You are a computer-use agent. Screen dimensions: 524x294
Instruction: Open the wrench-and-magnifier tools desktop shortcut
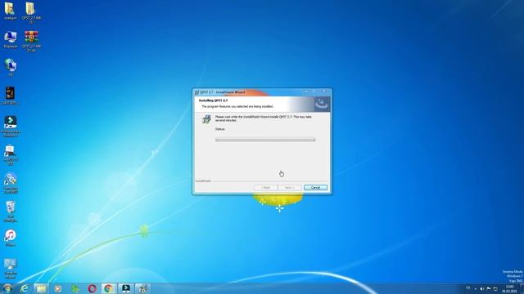11,183
